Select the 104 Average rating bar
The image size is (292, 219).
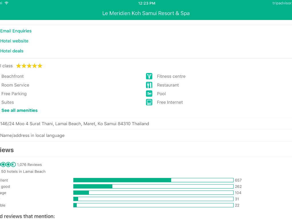pos(153,193)
